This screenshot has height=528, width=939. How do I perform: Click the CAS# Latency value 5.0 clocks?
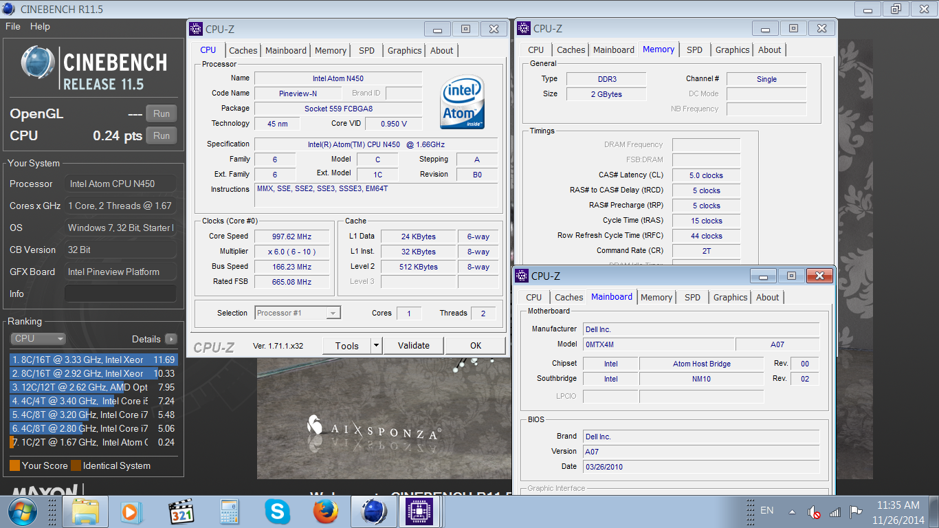[x=706, y=175]
